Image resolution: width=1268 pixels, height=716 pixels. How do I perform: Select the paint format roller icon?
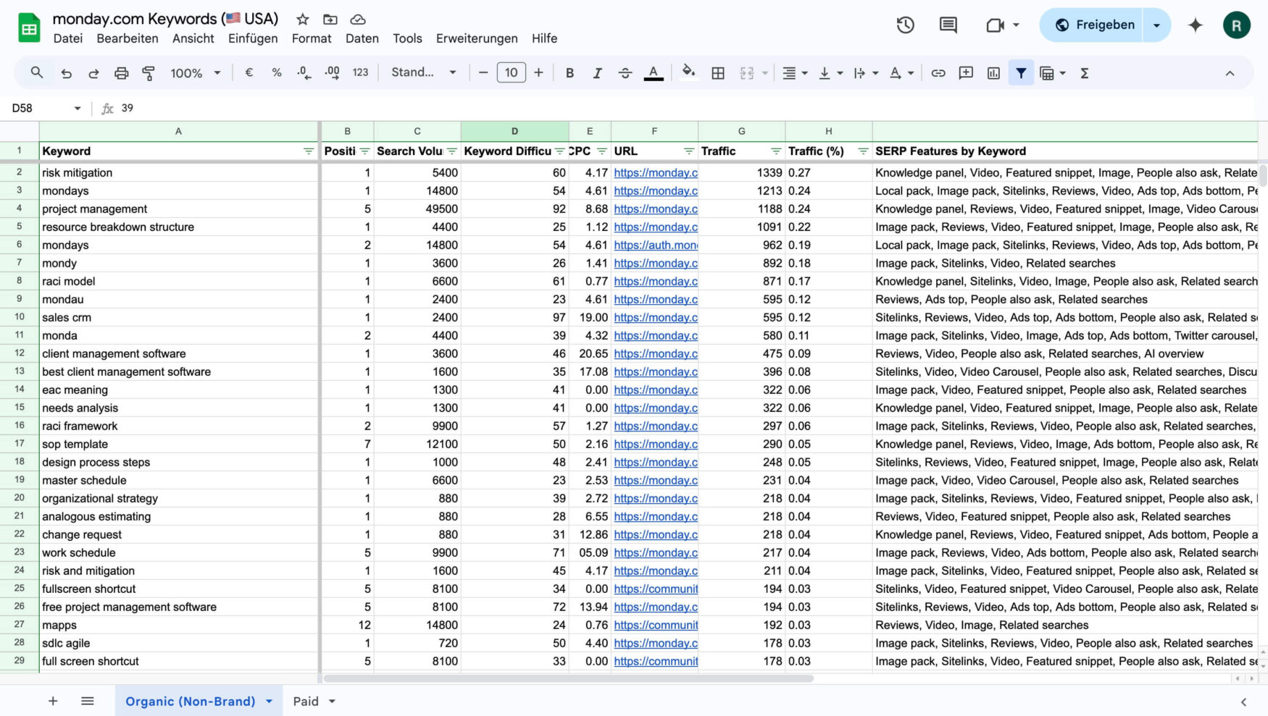(149, 73)
